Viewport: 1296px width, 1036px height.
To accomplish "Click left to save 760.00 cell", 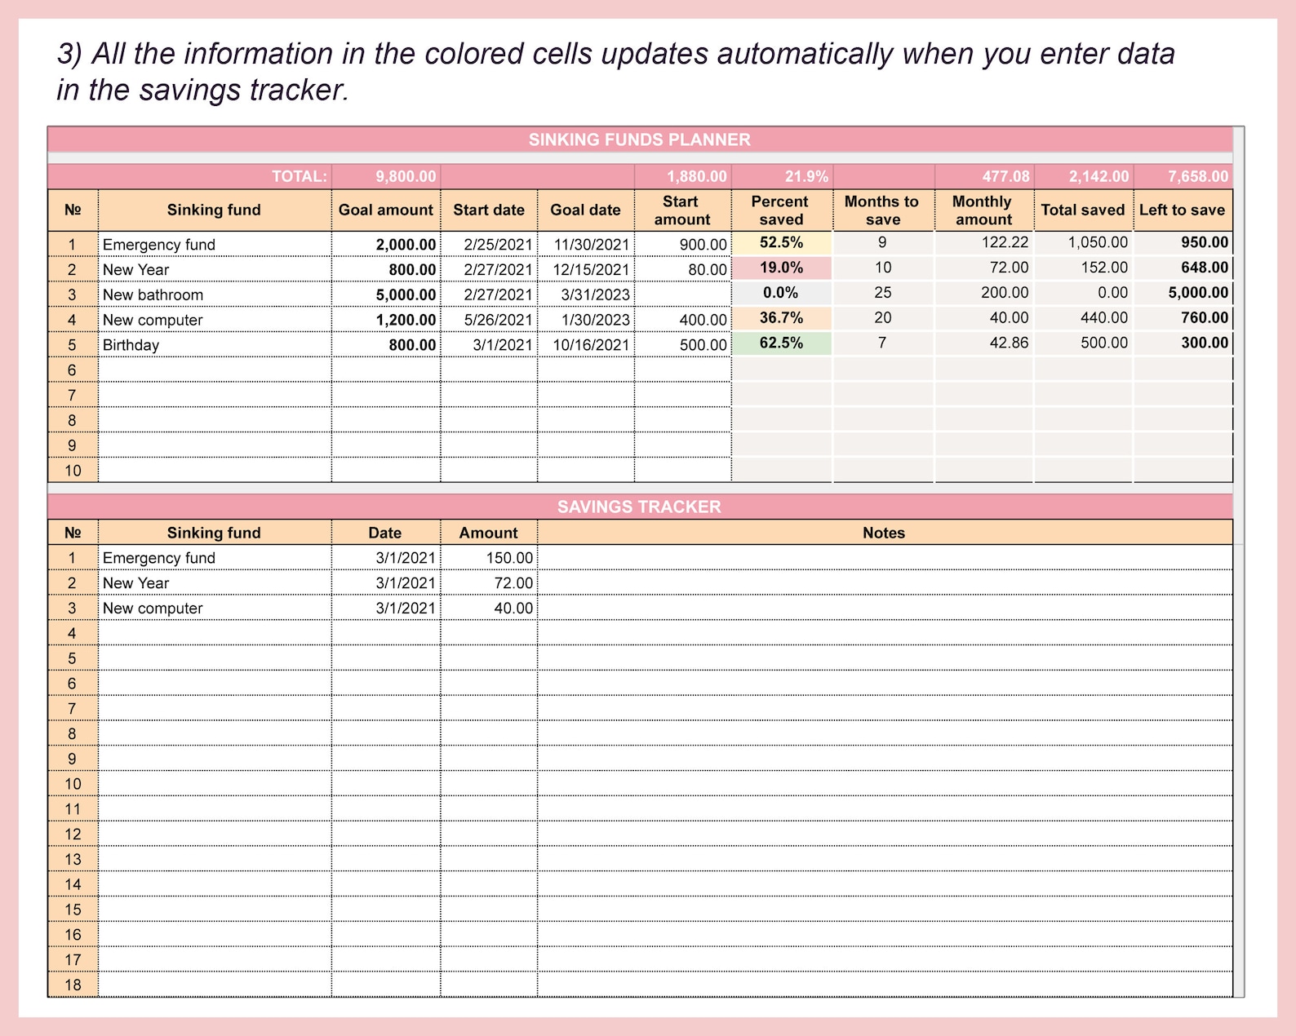I will coord(1183,317).
